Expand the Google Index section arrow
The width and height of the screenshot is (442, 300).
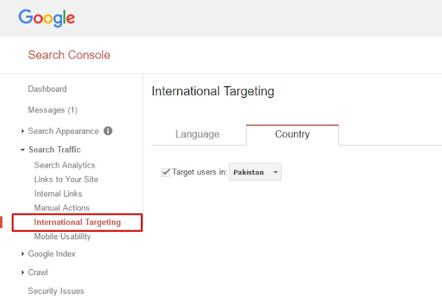[x=23, y=254]
